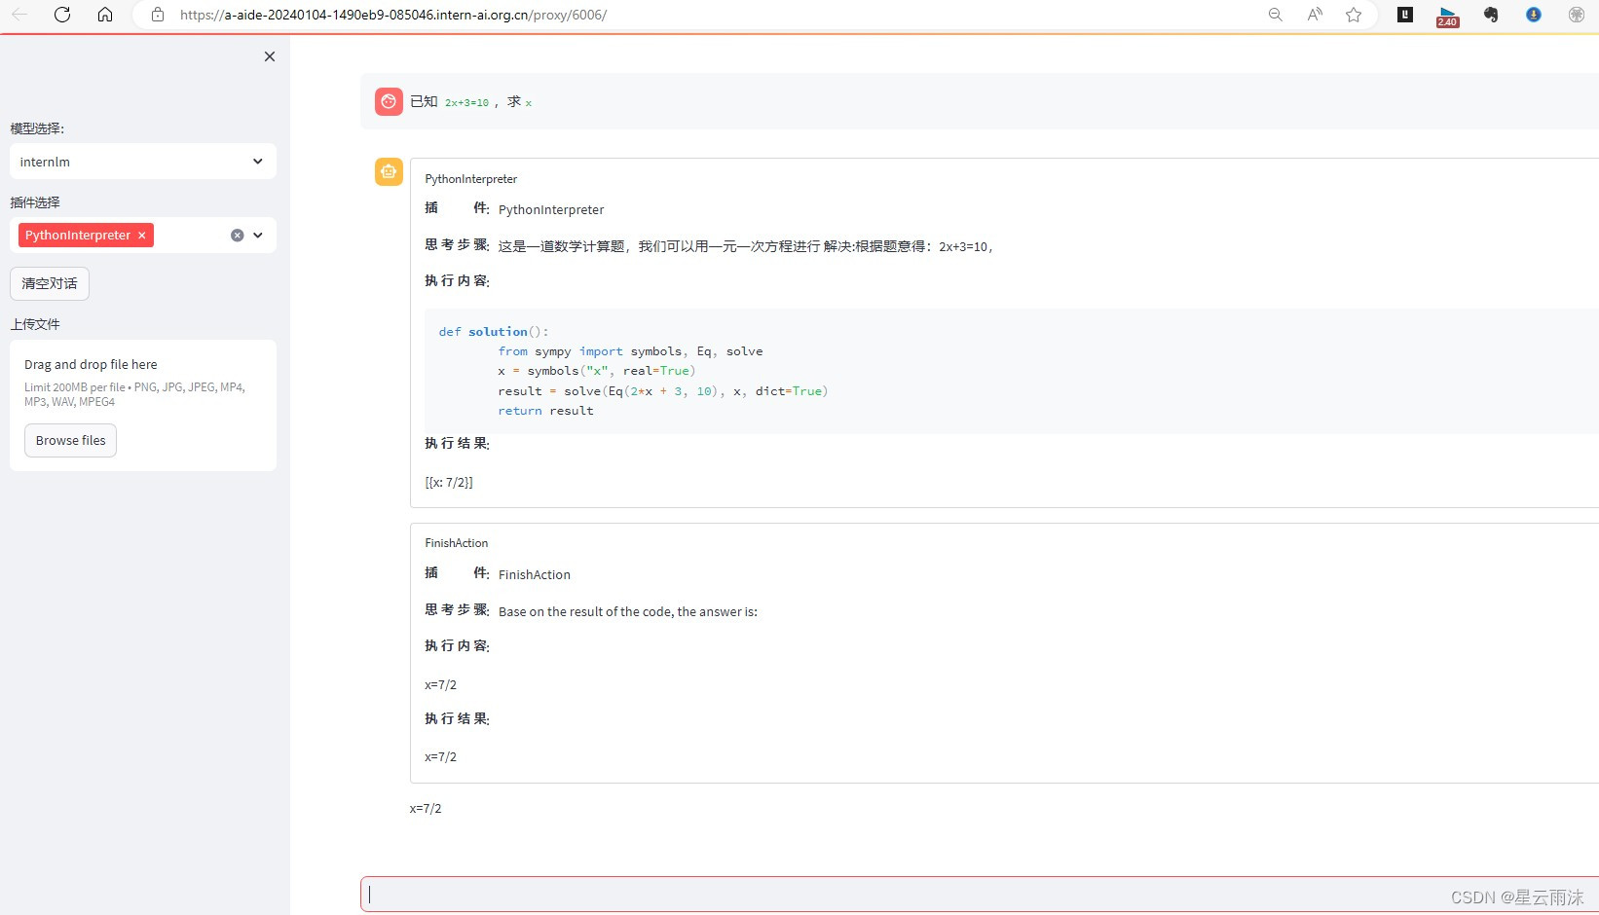
Task: Open the internlm model dropdown
Action: tap(143, 162)
